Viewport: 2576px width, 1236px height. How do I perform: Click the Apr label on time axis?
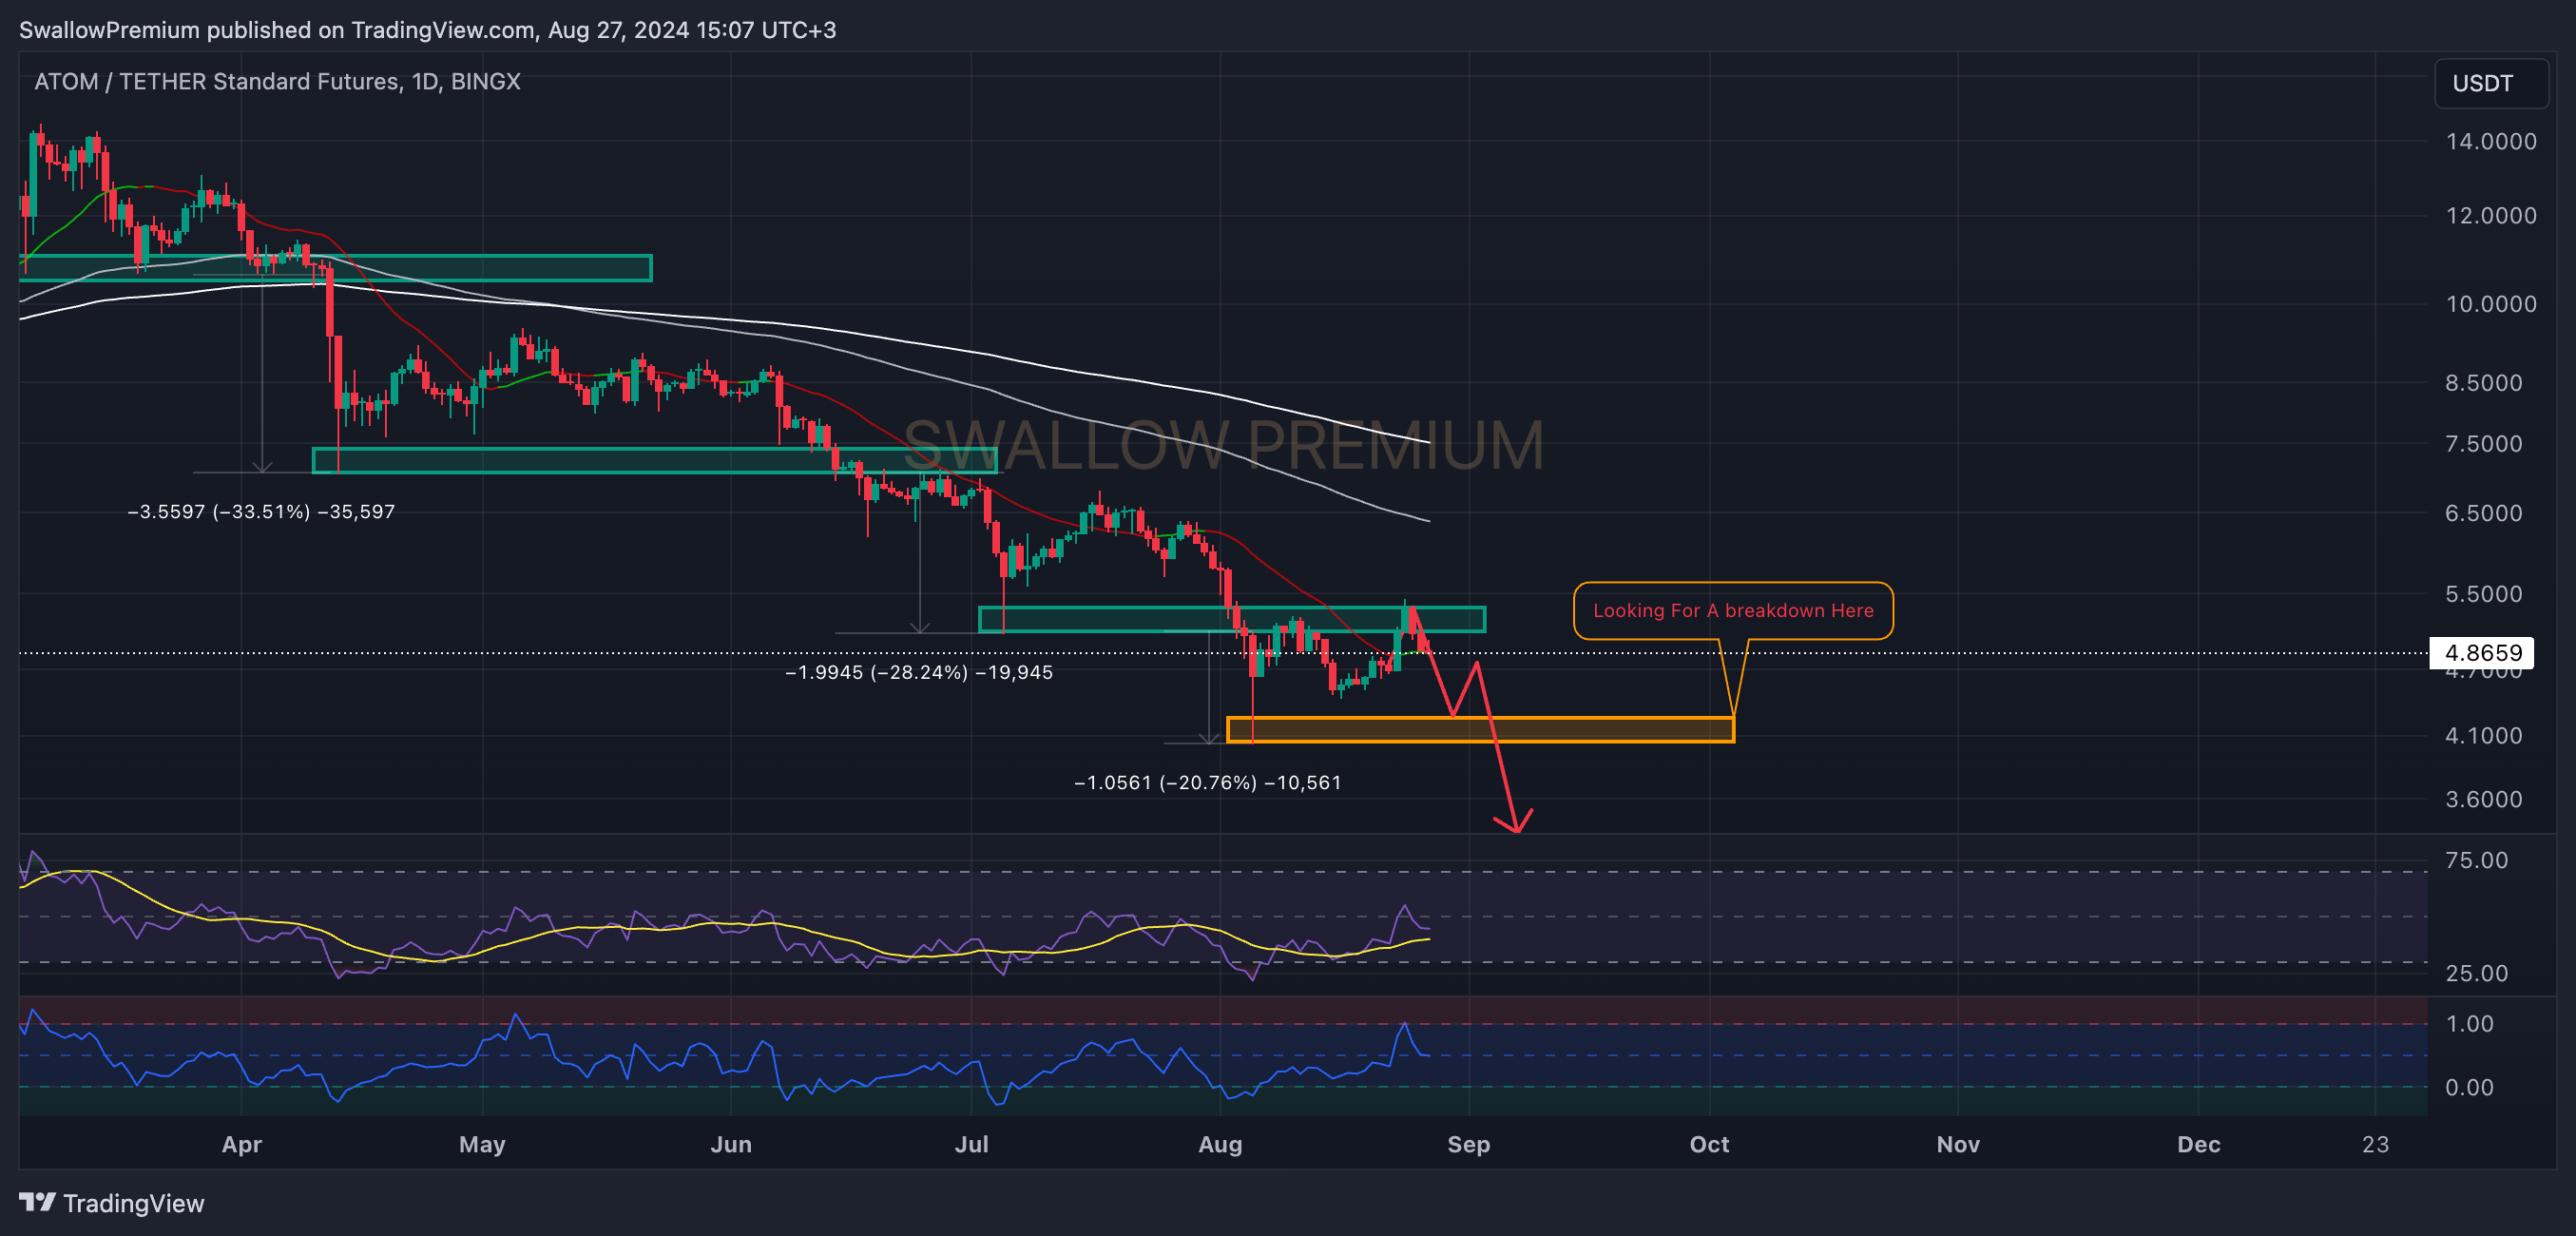(241, 1145)
